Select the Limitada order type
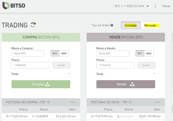 [131, 25]
